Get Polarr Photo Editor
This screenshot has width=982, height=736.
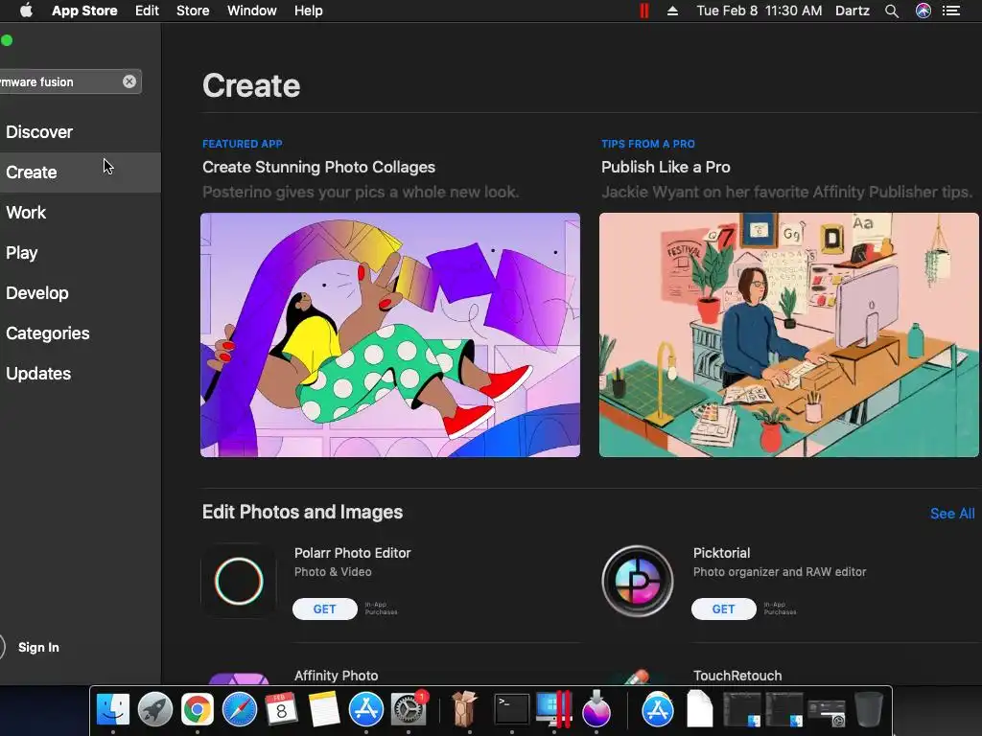coord(325,609)
